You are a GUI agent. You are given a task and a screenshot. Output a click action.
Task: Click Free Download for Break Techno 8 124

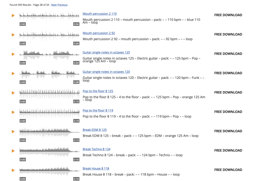pos(228,150)
